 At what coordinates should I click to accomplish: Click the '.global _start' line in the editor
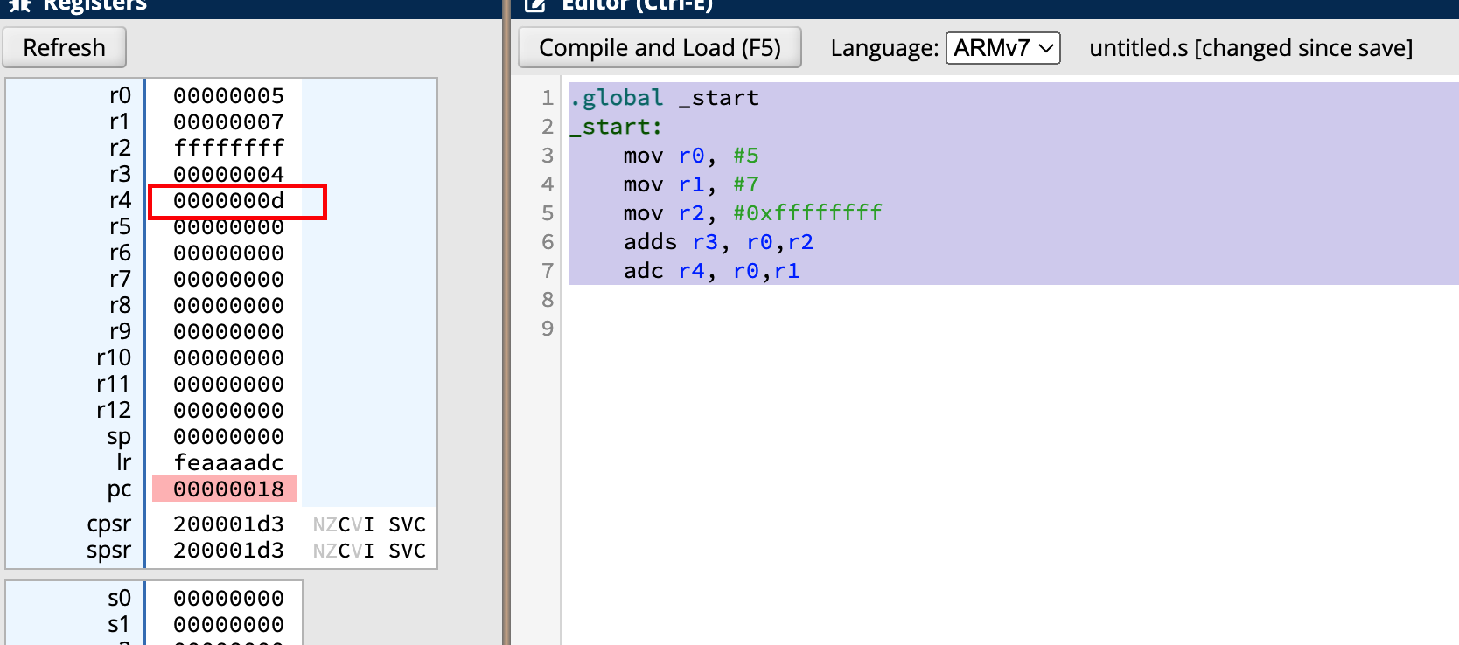pos(664,98)
